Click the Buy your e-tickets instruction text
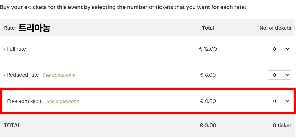Image resolution: width=296 pixels, height=139 pixels. point(123,7)
